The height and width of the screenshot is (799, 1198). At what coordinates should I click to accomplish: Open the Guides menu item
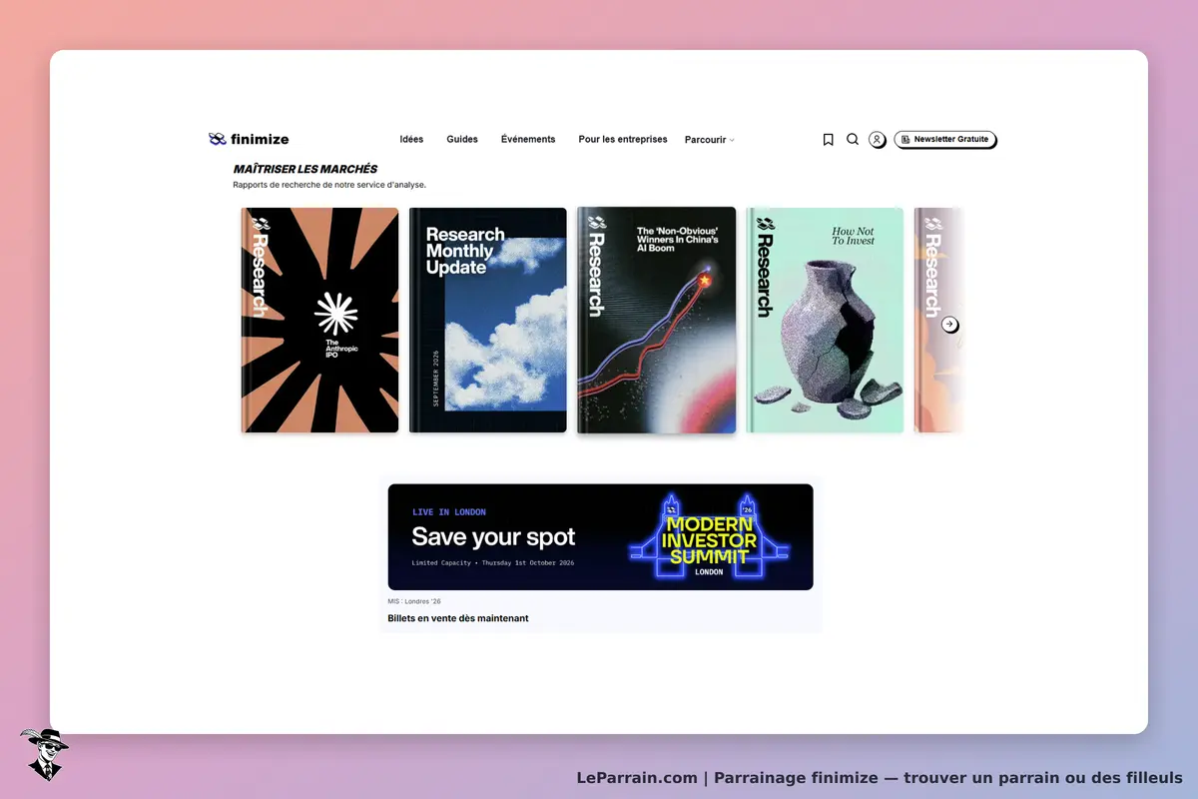[462, 140]
